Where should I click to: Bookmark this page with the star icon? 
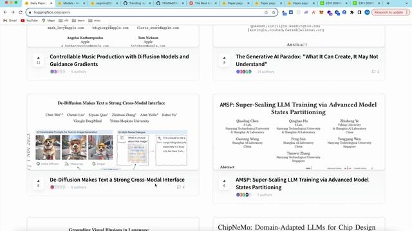click(274, 12)
